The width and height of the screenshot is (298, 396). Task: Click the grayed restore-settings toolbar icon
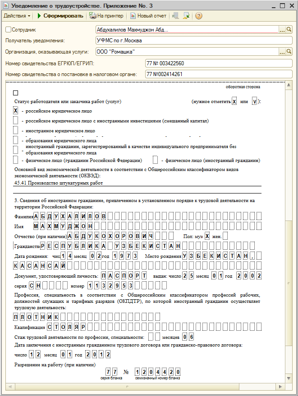pyautogui.click(x=175, y=16)
